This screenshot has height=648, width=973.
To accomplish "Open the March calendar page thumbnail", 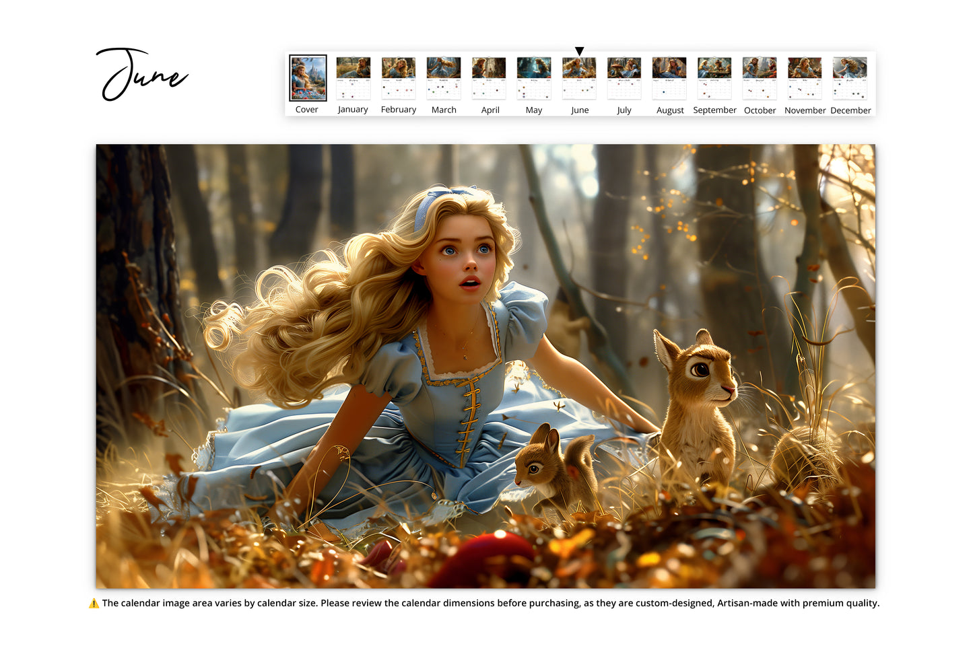I will click(x=444, y=78).
